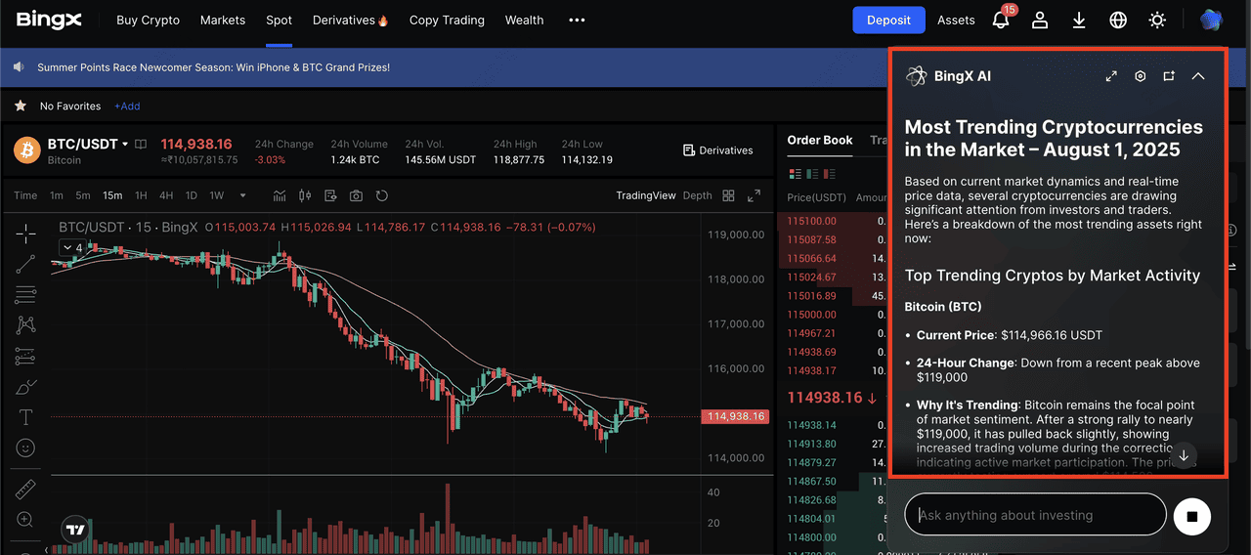This screenshot has height=555, width=1251.
Task: Expand the BingX AI panel to full size
Action: click(1111, 76)
